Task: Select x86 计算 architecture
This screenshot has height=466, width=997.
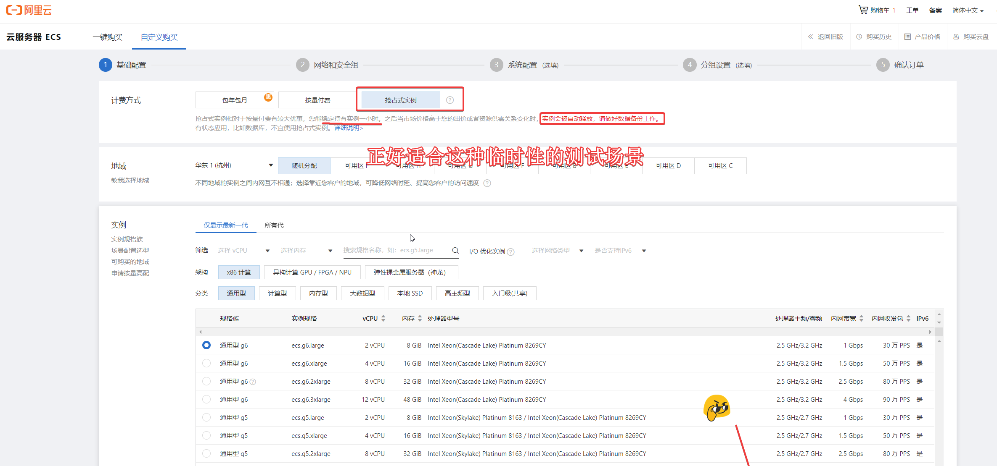Action: (239, 272)
